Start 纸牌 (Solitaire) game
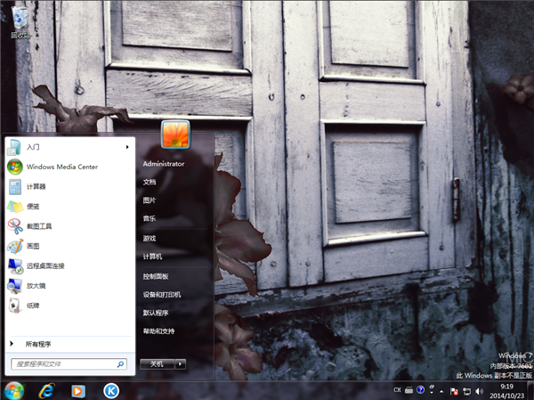The height and width of the screenshot is (400, 534). tap(33, 306)
